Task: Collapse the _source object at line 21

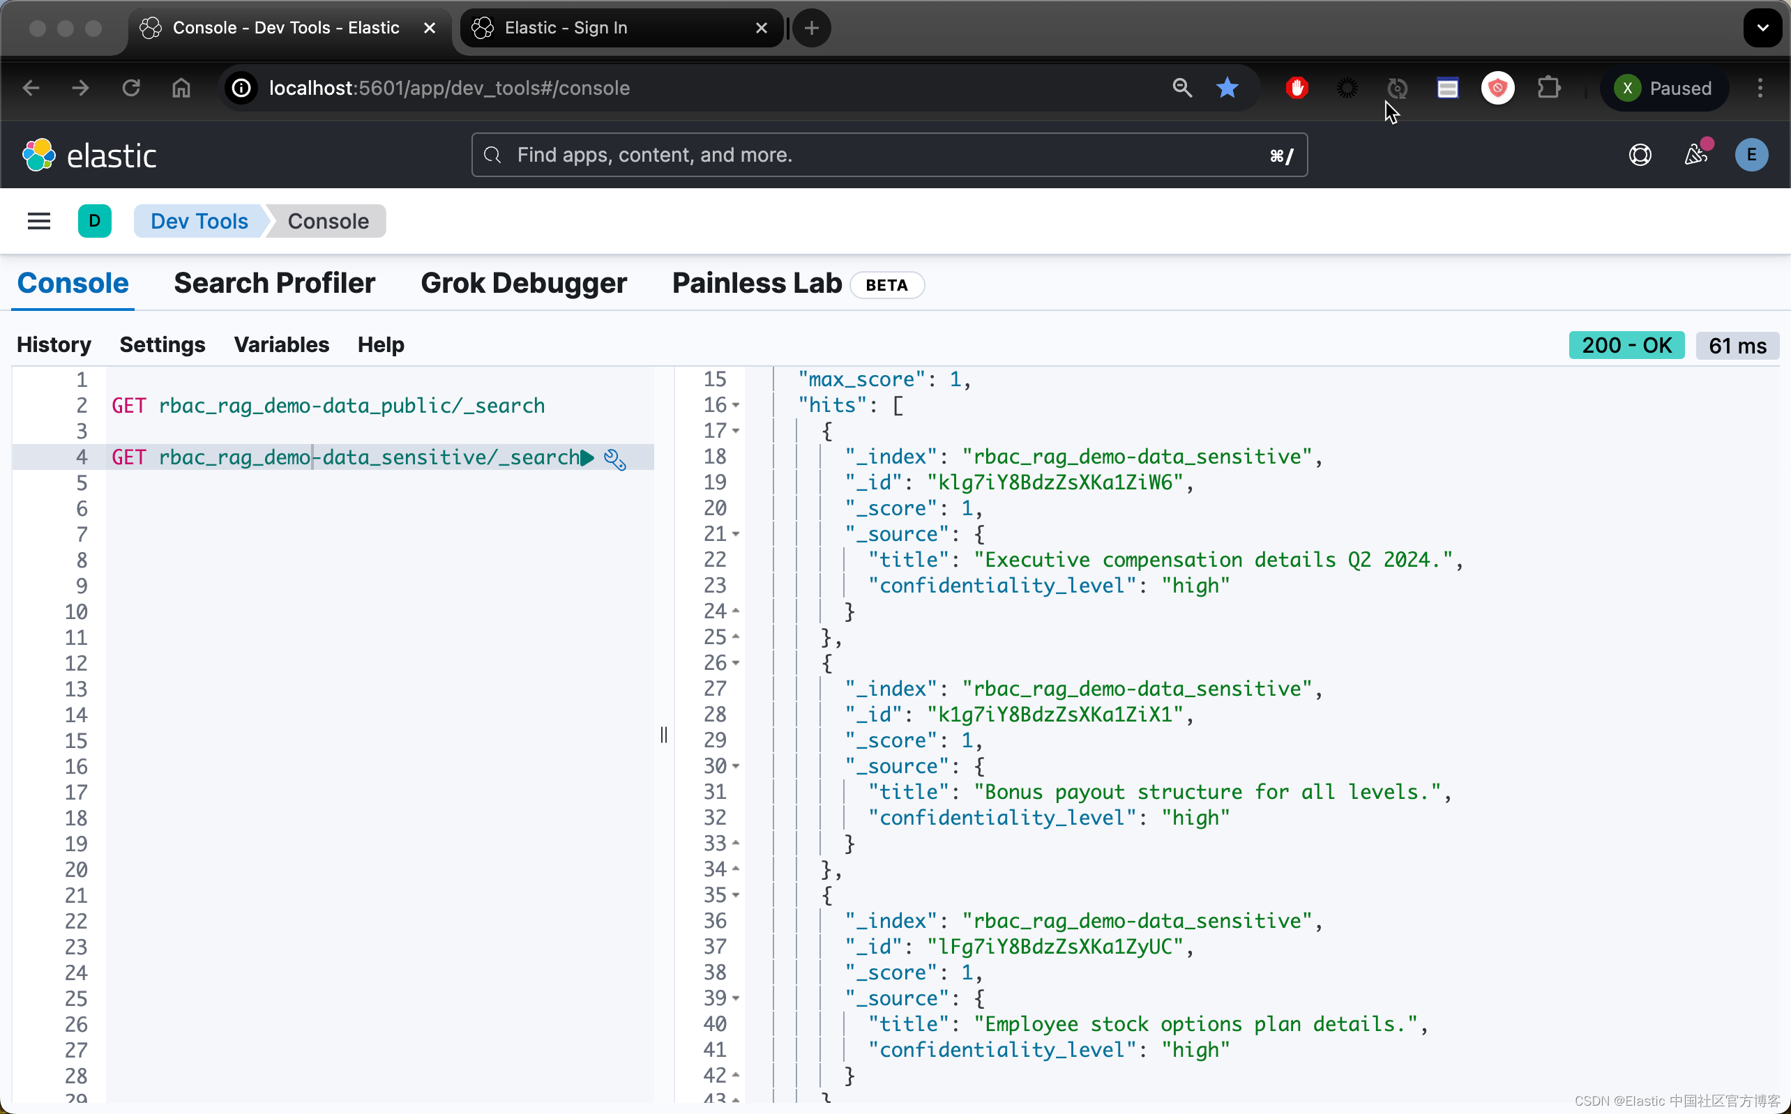Action: [736, 534]
